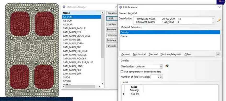Click the delete behavior icon beside Other
Image resolution: width=226 pixels, height=101 pixels.
tap(218, 54)
